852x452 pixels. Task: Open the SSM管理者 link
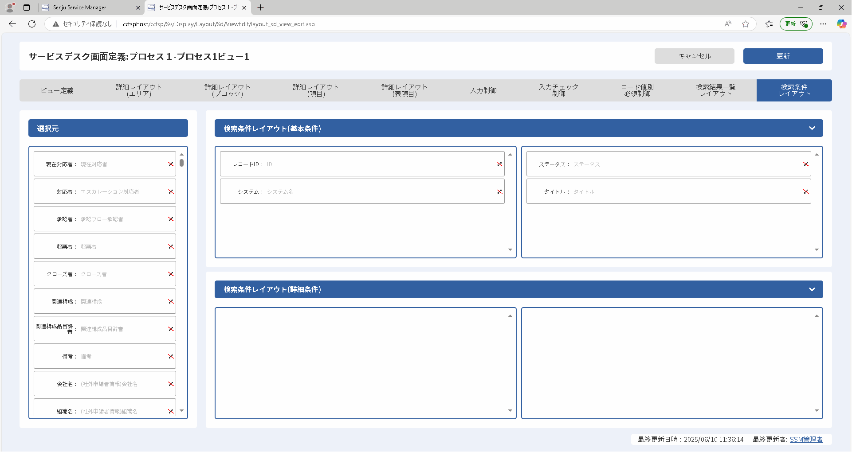[806, 440]
